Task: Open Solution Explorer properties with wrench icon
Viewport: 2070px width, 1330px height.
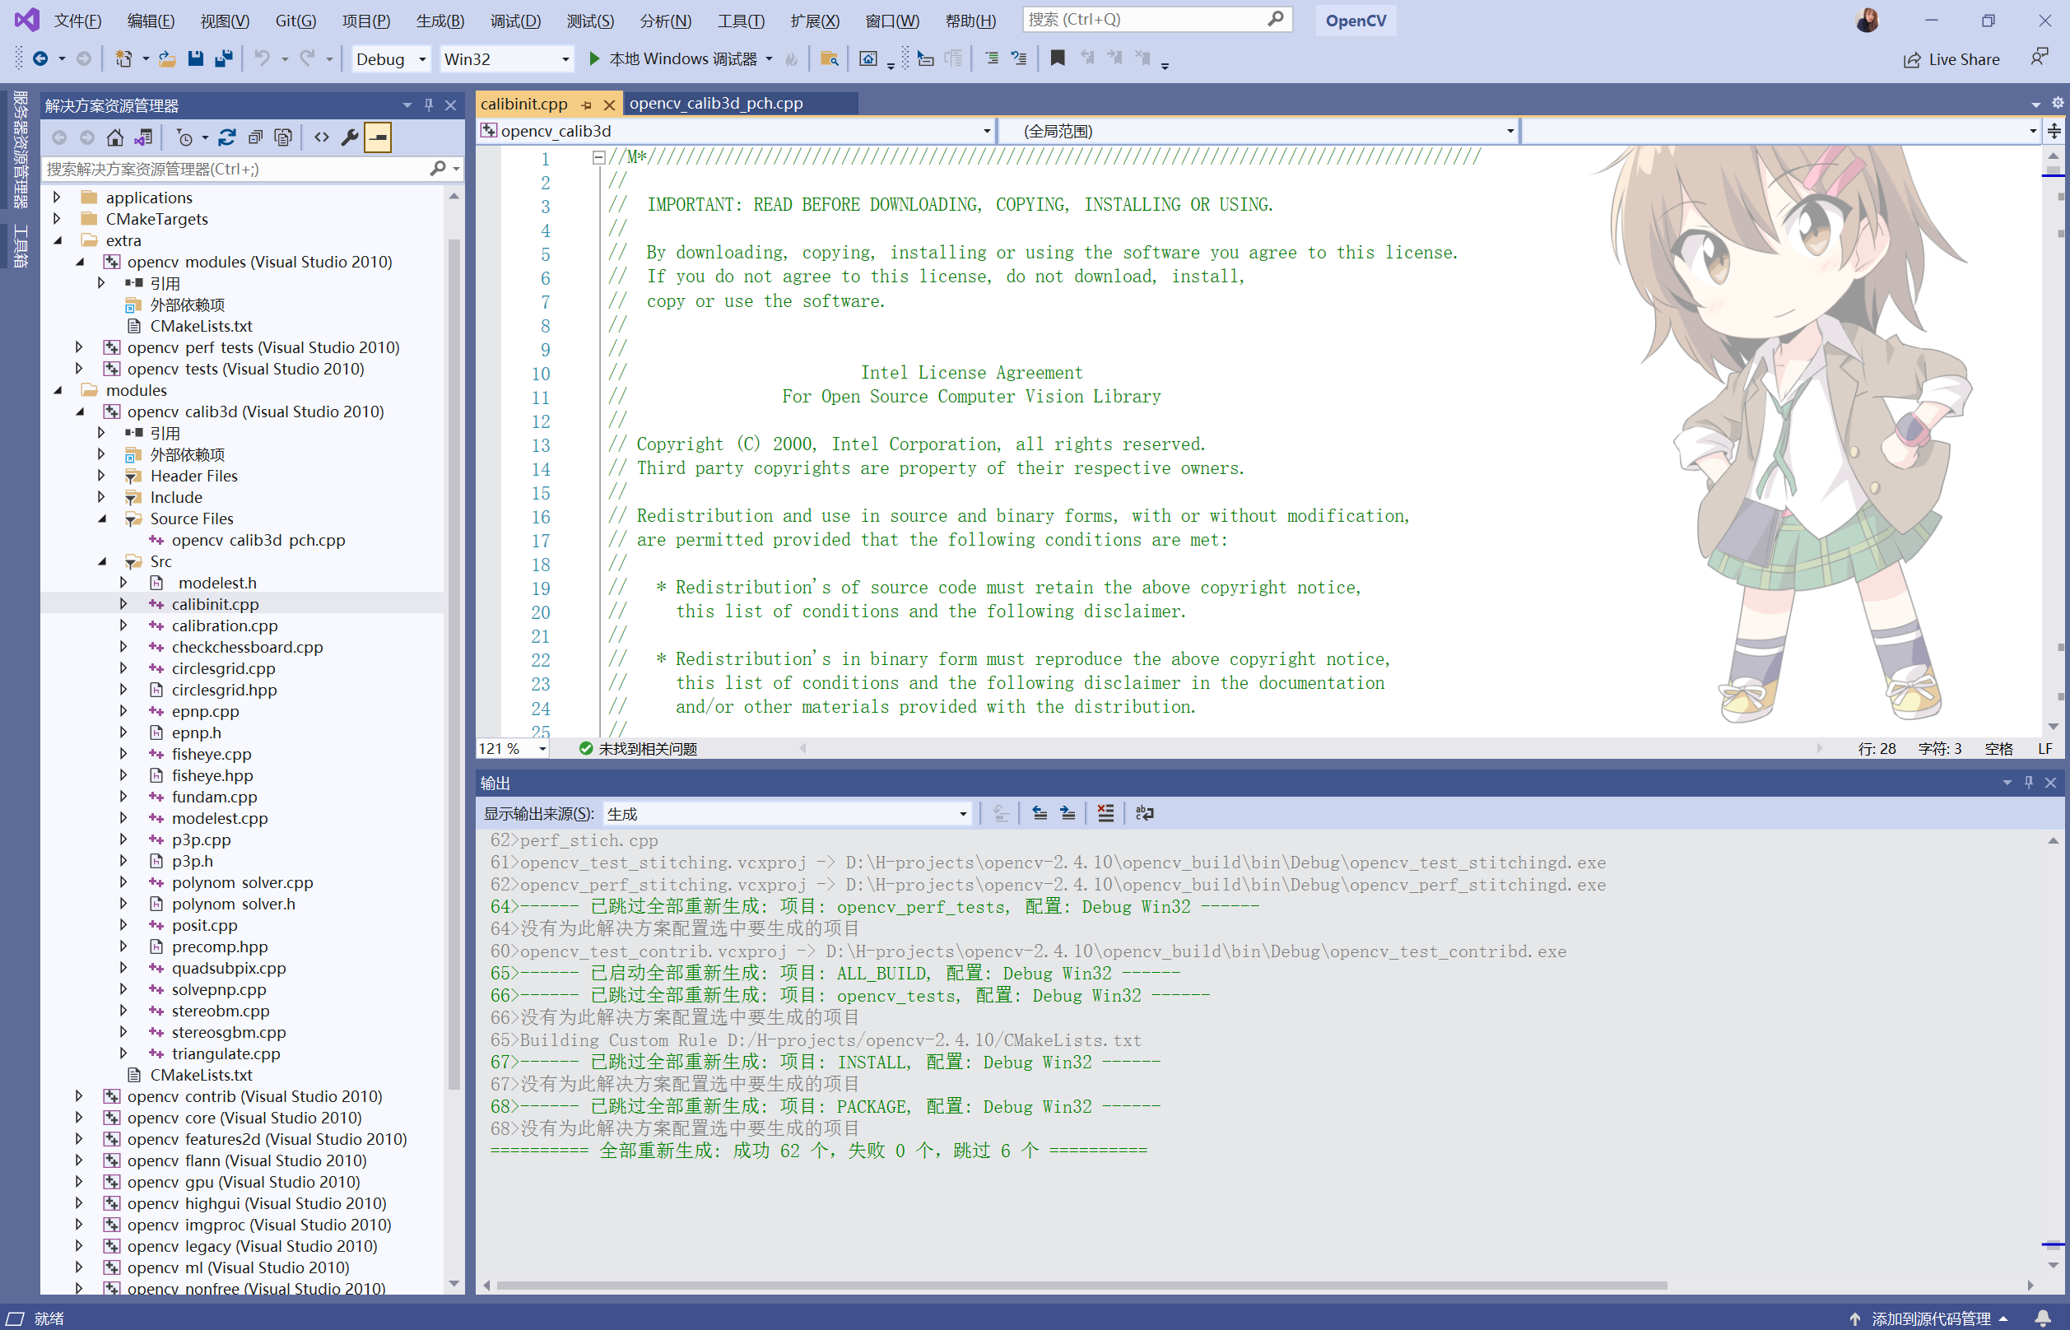Action: tap(349, 137)
